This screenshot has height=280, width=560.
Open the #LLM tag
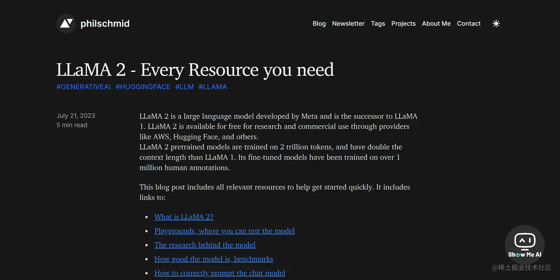pos(184,87)
